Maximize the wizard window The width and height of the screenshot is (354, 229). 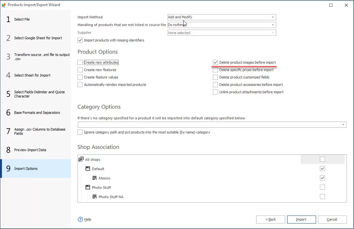point(331,5)
